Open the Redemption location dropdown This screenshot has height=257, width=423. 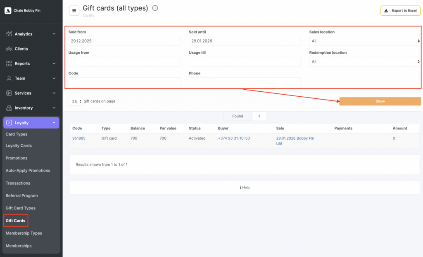pos(365,62)
